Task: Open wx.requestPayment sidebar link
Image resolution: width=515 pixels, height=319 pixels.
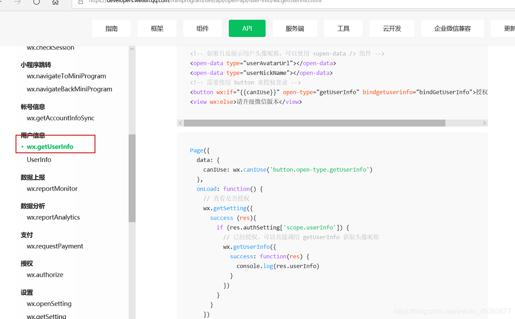Action: (55, 246)
